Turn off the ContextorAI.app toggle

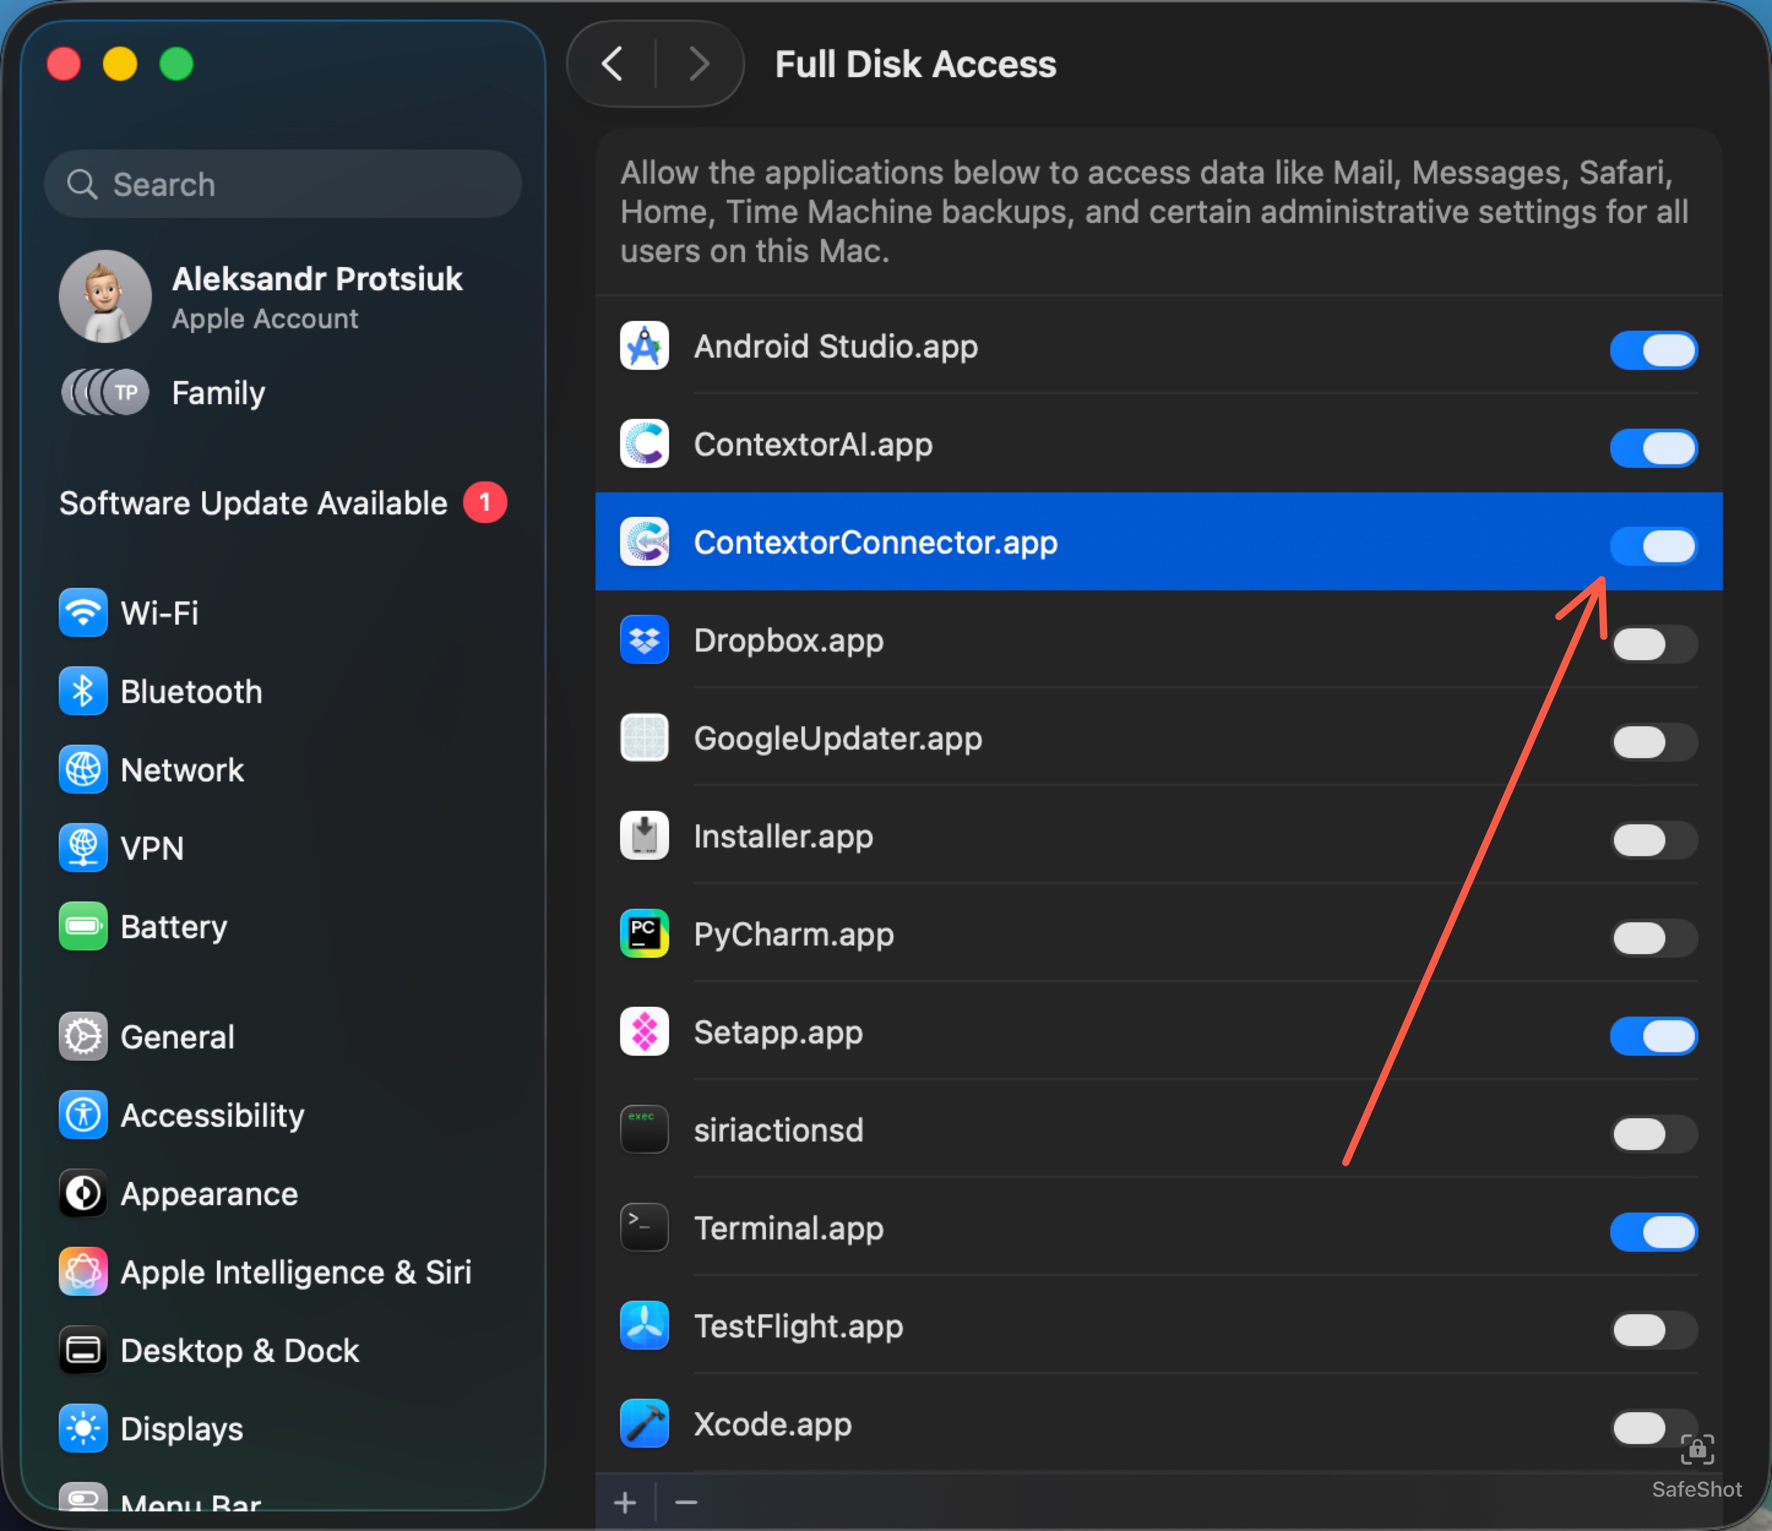tap(1654, 448)
